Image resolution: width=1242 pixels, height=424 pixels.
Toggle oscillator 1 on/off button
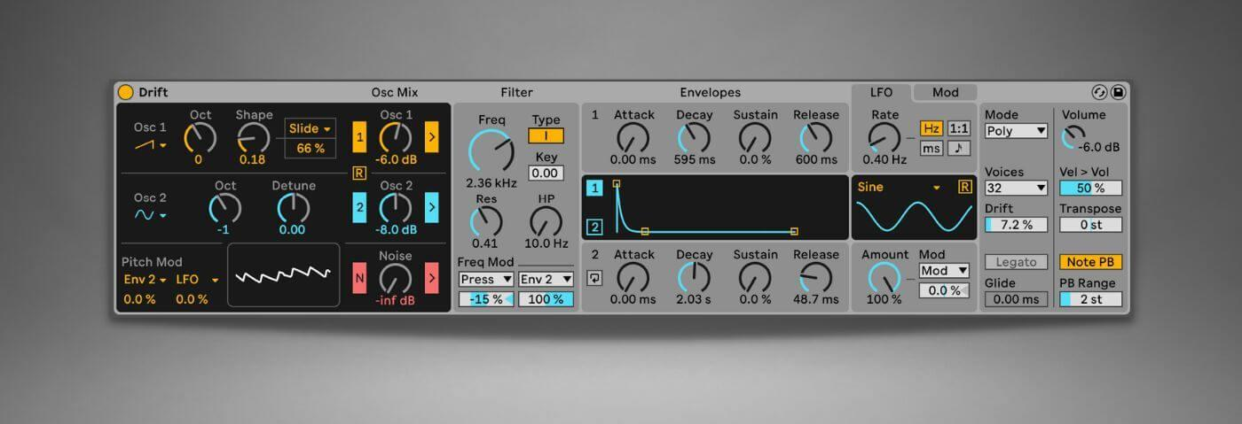(359, 137)
